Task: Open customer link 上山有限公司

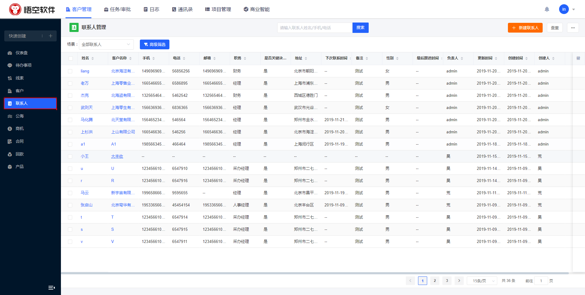Action: click(123, 132)
